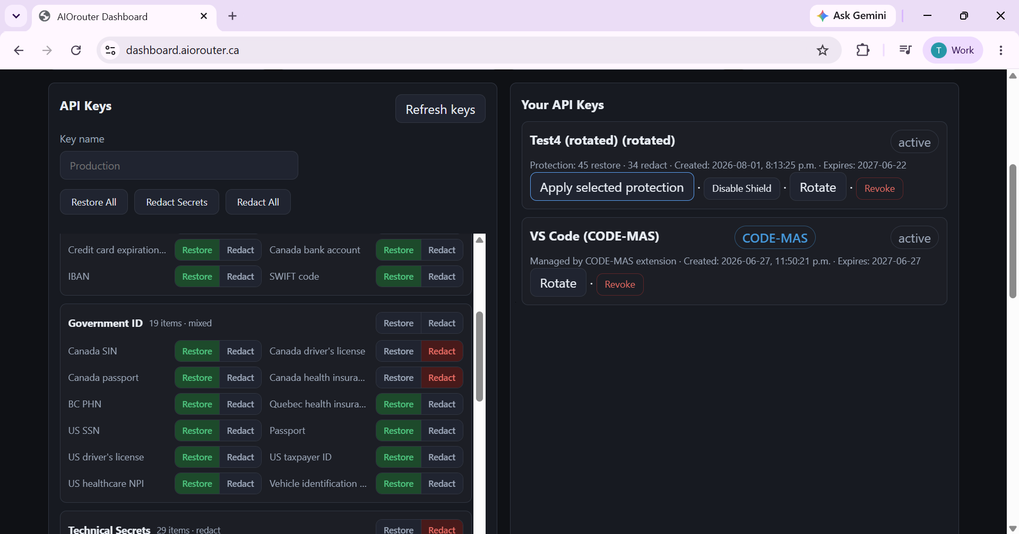
Task: Bookmark this page with the star icon
Action: click(822, 50)
